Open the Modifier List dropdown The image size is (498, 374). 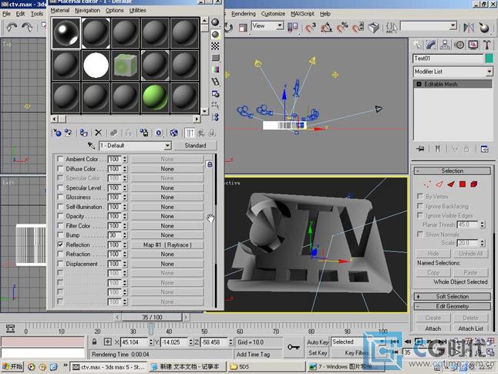coord(489,72)
